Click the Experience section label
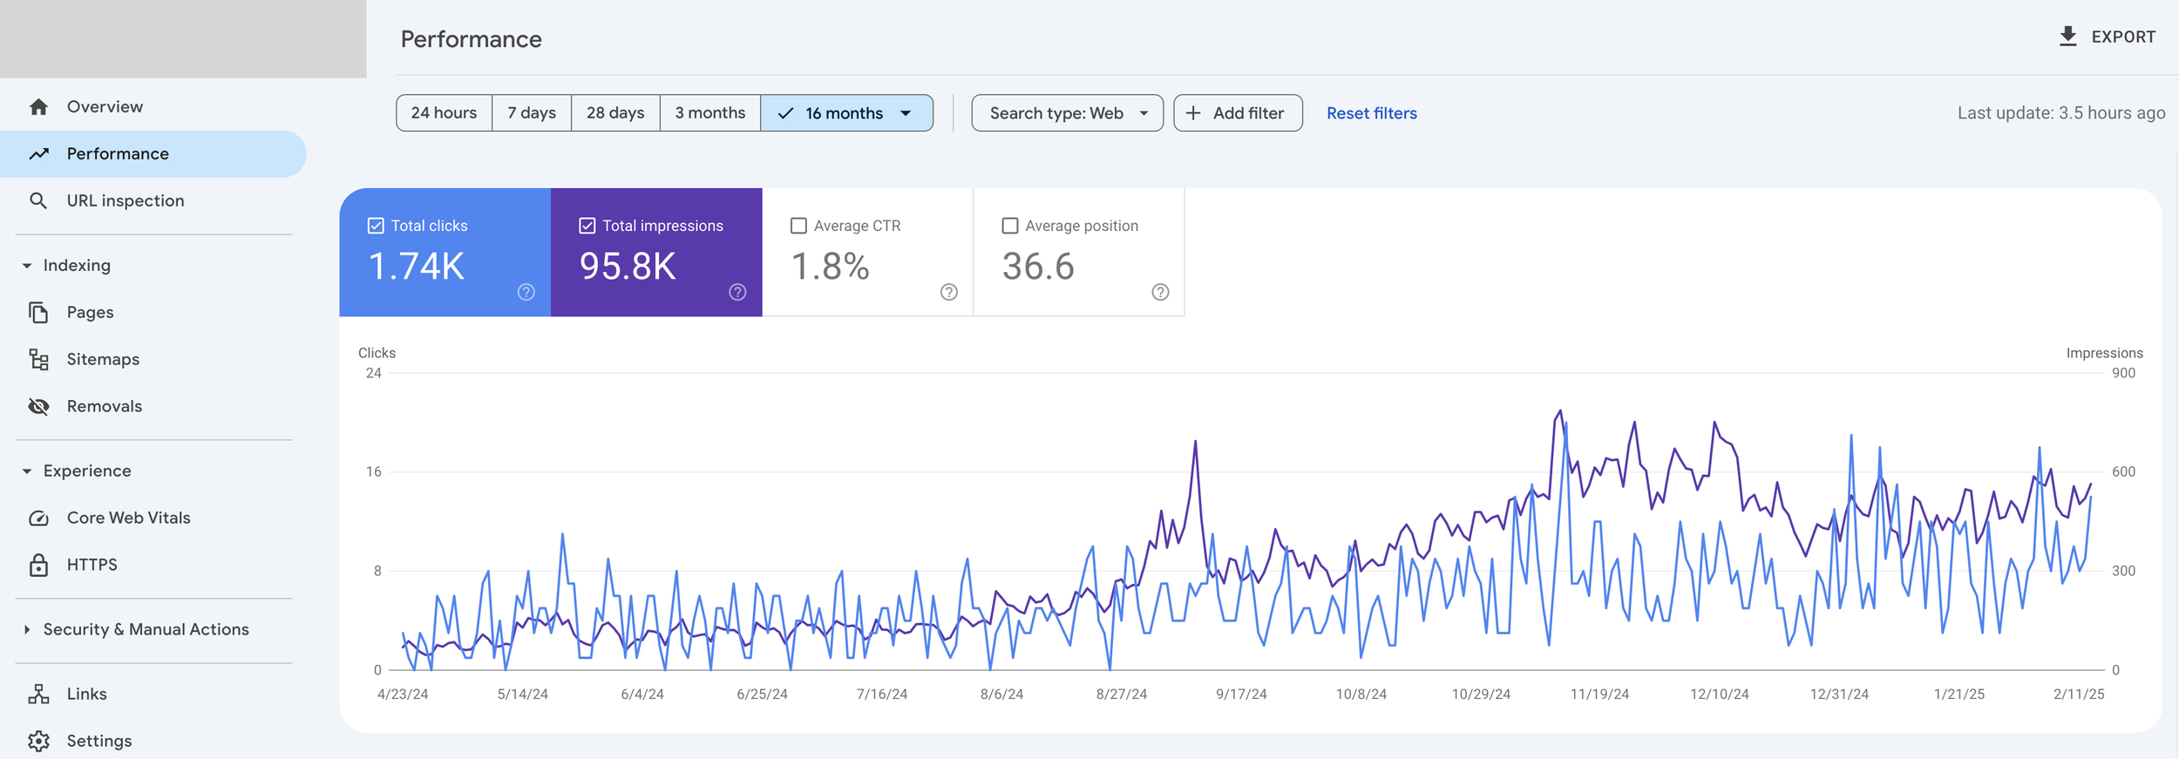This screenshot has width=2179, height=759. pyautogui.click(x=87, y=471)
